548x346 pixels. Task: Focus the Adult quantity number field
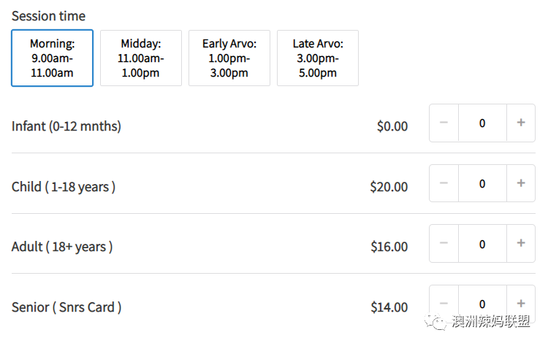(x=482, y=243)
